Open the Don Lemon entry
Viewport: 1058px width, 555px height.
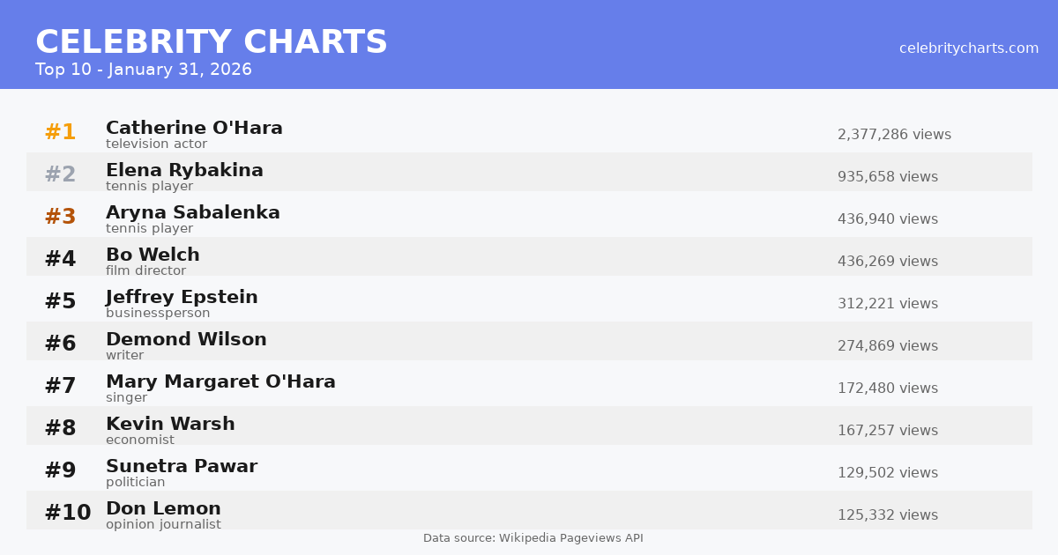(163, 509)
